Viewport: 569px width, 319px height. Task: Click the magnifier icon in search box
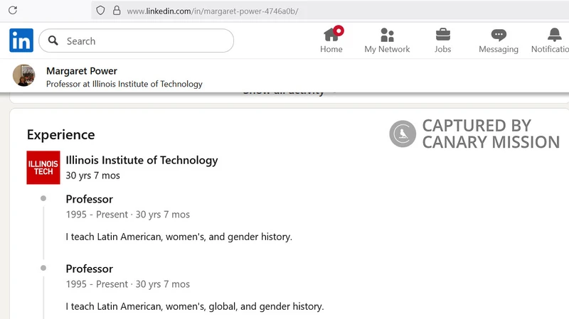pyautogui.click(x=53, y=41)
